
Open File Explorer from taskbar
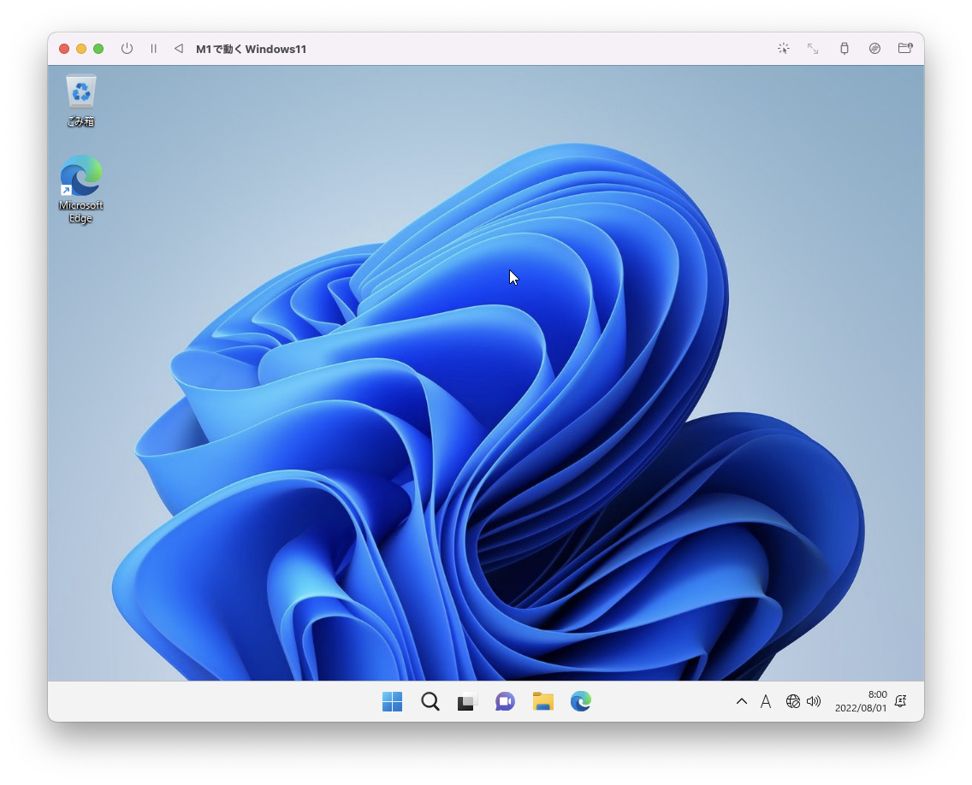pos(543,701)
